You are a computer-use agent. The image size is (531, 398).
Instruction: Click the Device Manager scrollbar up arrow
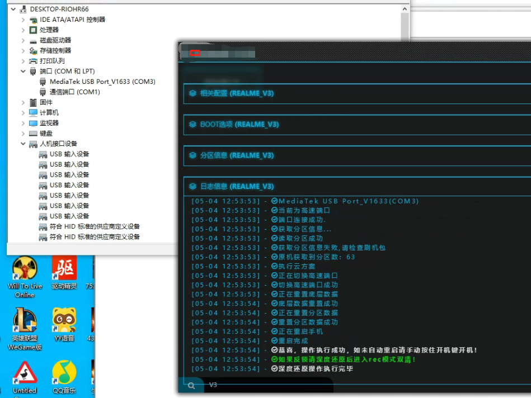[x=405, y=9]
